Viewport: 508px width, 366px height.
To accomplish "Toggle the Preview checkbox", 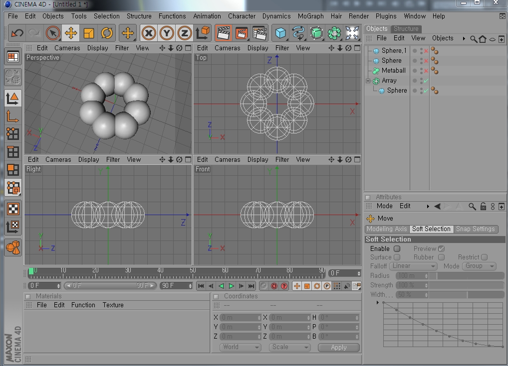I will [441, 248].
